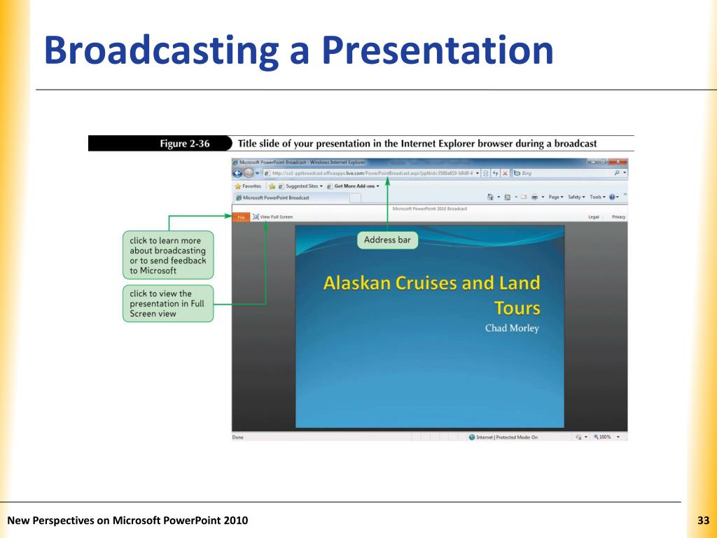Open Get More Add-ons link
Viewport: 717px width, 538px height.
(353, 186)
